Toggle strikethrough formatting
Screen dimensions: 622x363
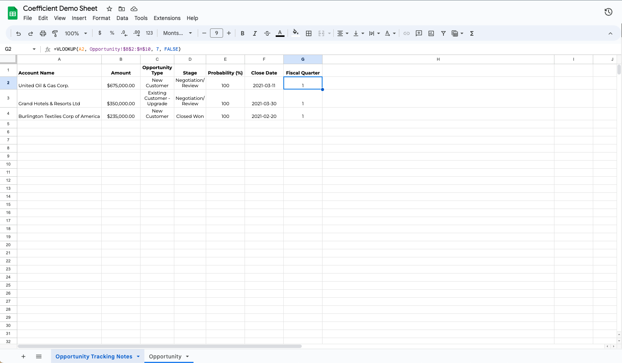click(x=267, y=33)
